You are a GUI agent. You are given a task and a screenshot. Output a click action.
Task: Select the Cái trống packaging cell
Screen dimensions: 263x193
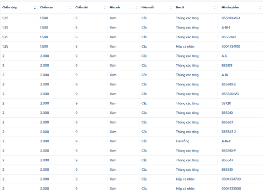182,141
